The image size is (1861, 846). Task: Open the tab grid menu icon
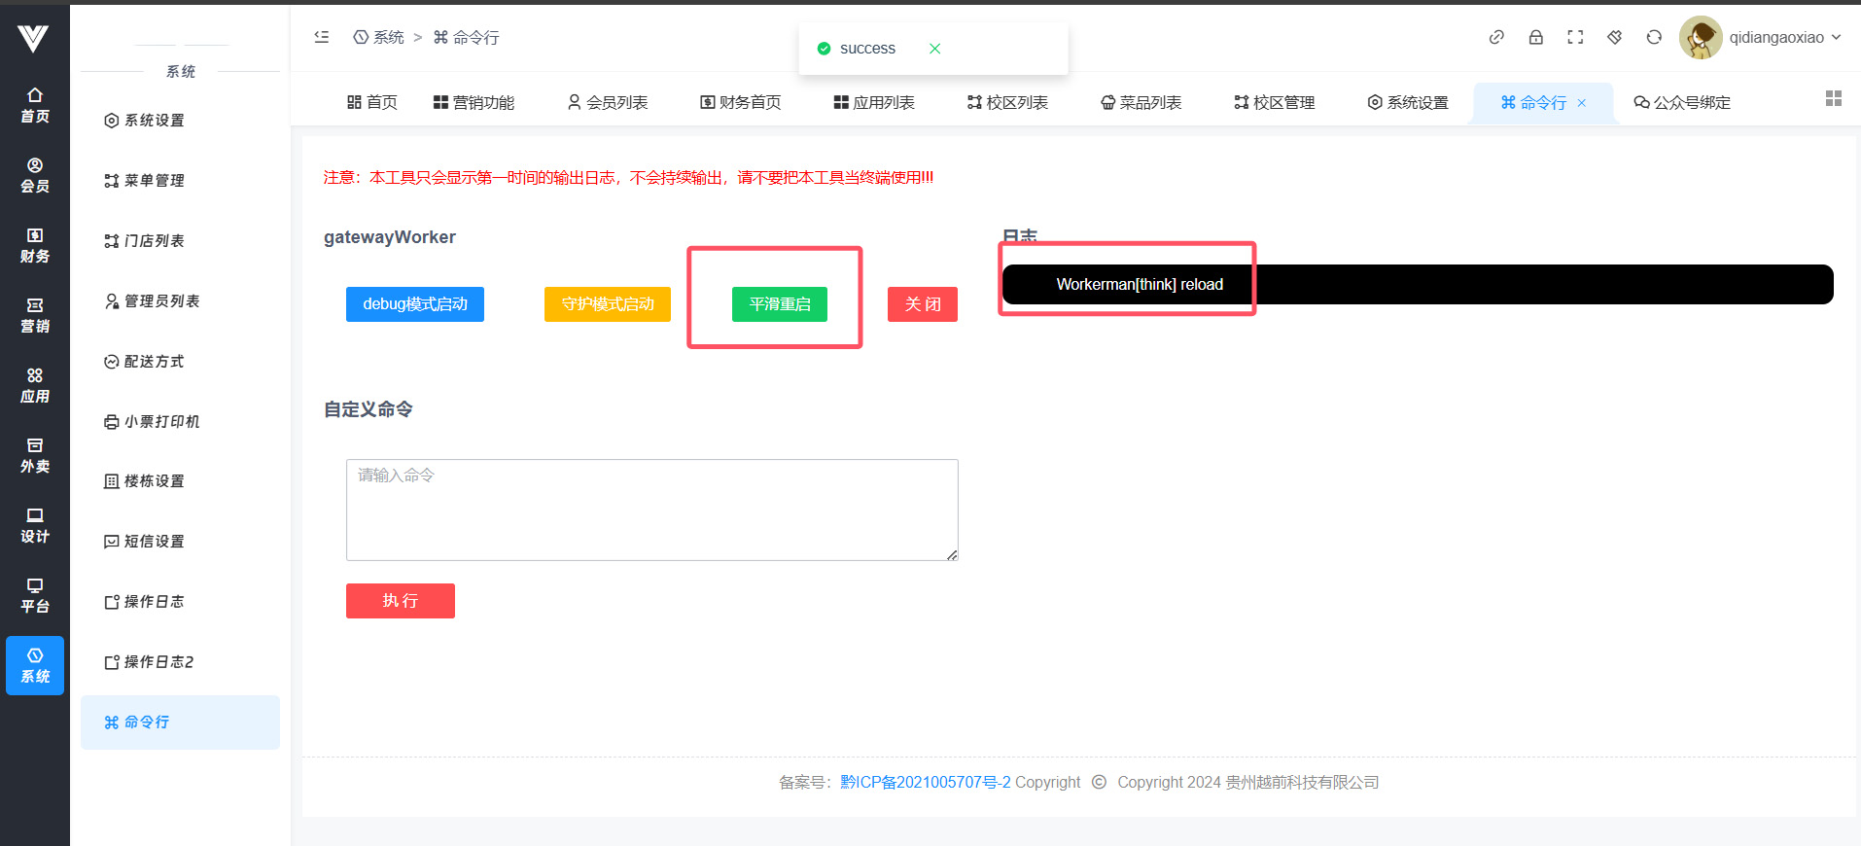coord(1834,98)
